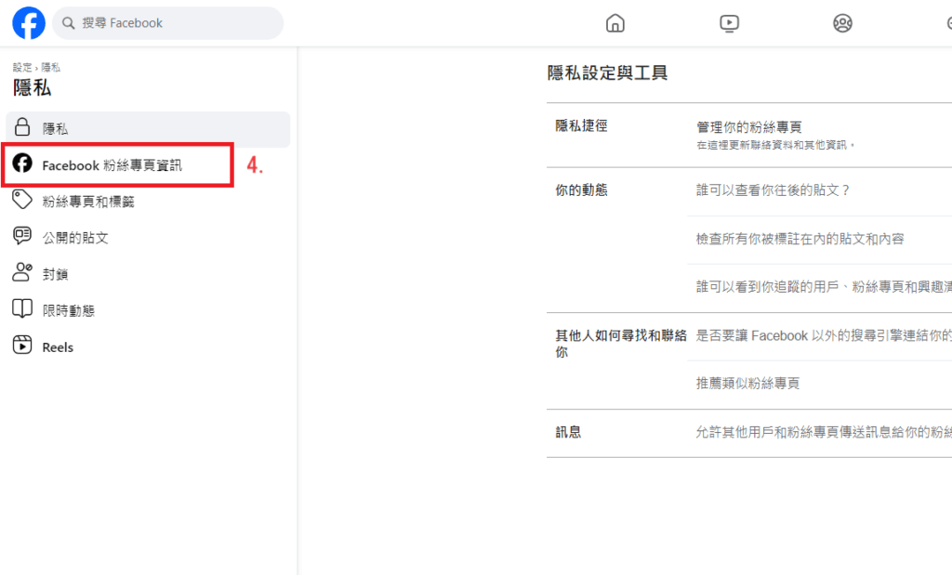Click the speech bubble icon for 公開的貼文
The width and height of the screenshot is (952, 575).
22,237
